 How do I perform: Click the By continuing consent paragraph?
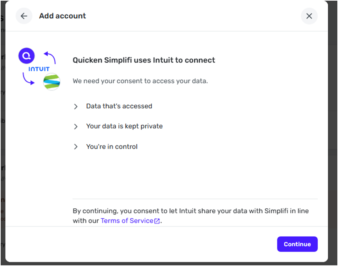click(191, 211)
